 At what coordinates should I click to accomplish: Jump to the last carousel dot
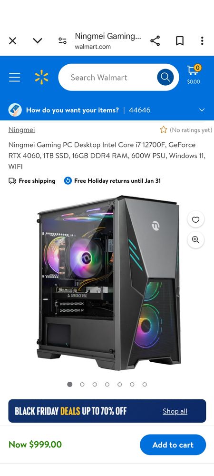click(145, 384)
